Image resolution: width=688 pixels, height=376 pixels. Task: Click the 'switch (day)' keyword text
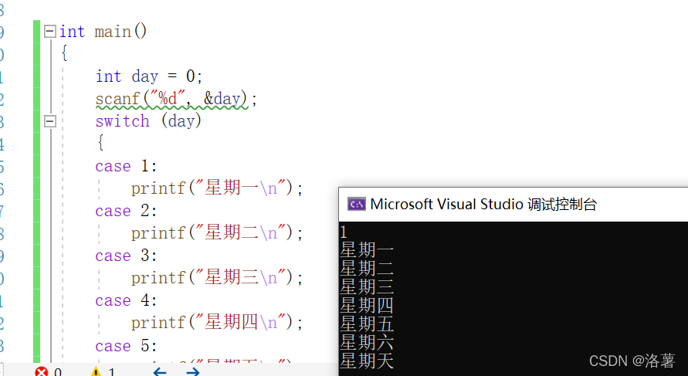(x=148, y=120)
